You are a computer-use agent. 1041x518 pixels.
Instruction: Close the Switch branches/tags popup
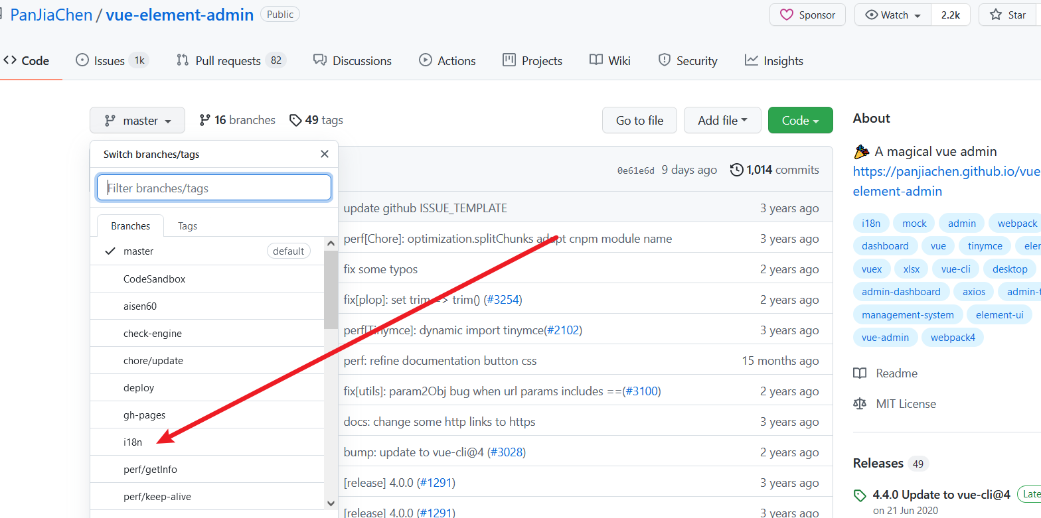(324, 154)
